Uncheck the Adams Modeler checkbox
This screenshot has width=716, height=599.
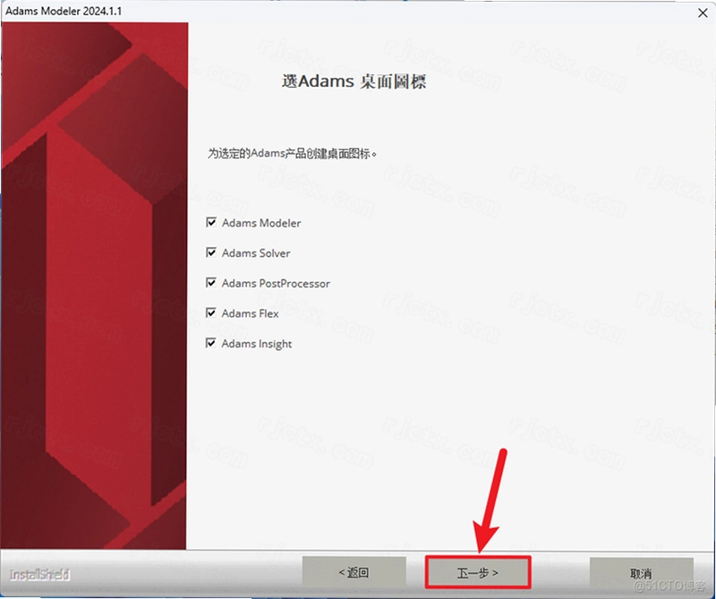point(211,223)
